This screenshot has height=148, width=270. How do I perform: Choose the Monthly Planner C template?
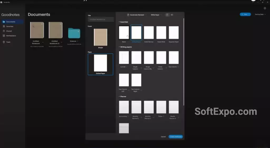[x=149, y=107]
